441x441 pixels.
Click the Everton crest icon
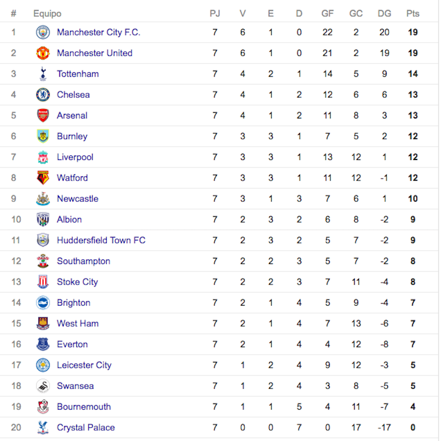tap(43, 345)
